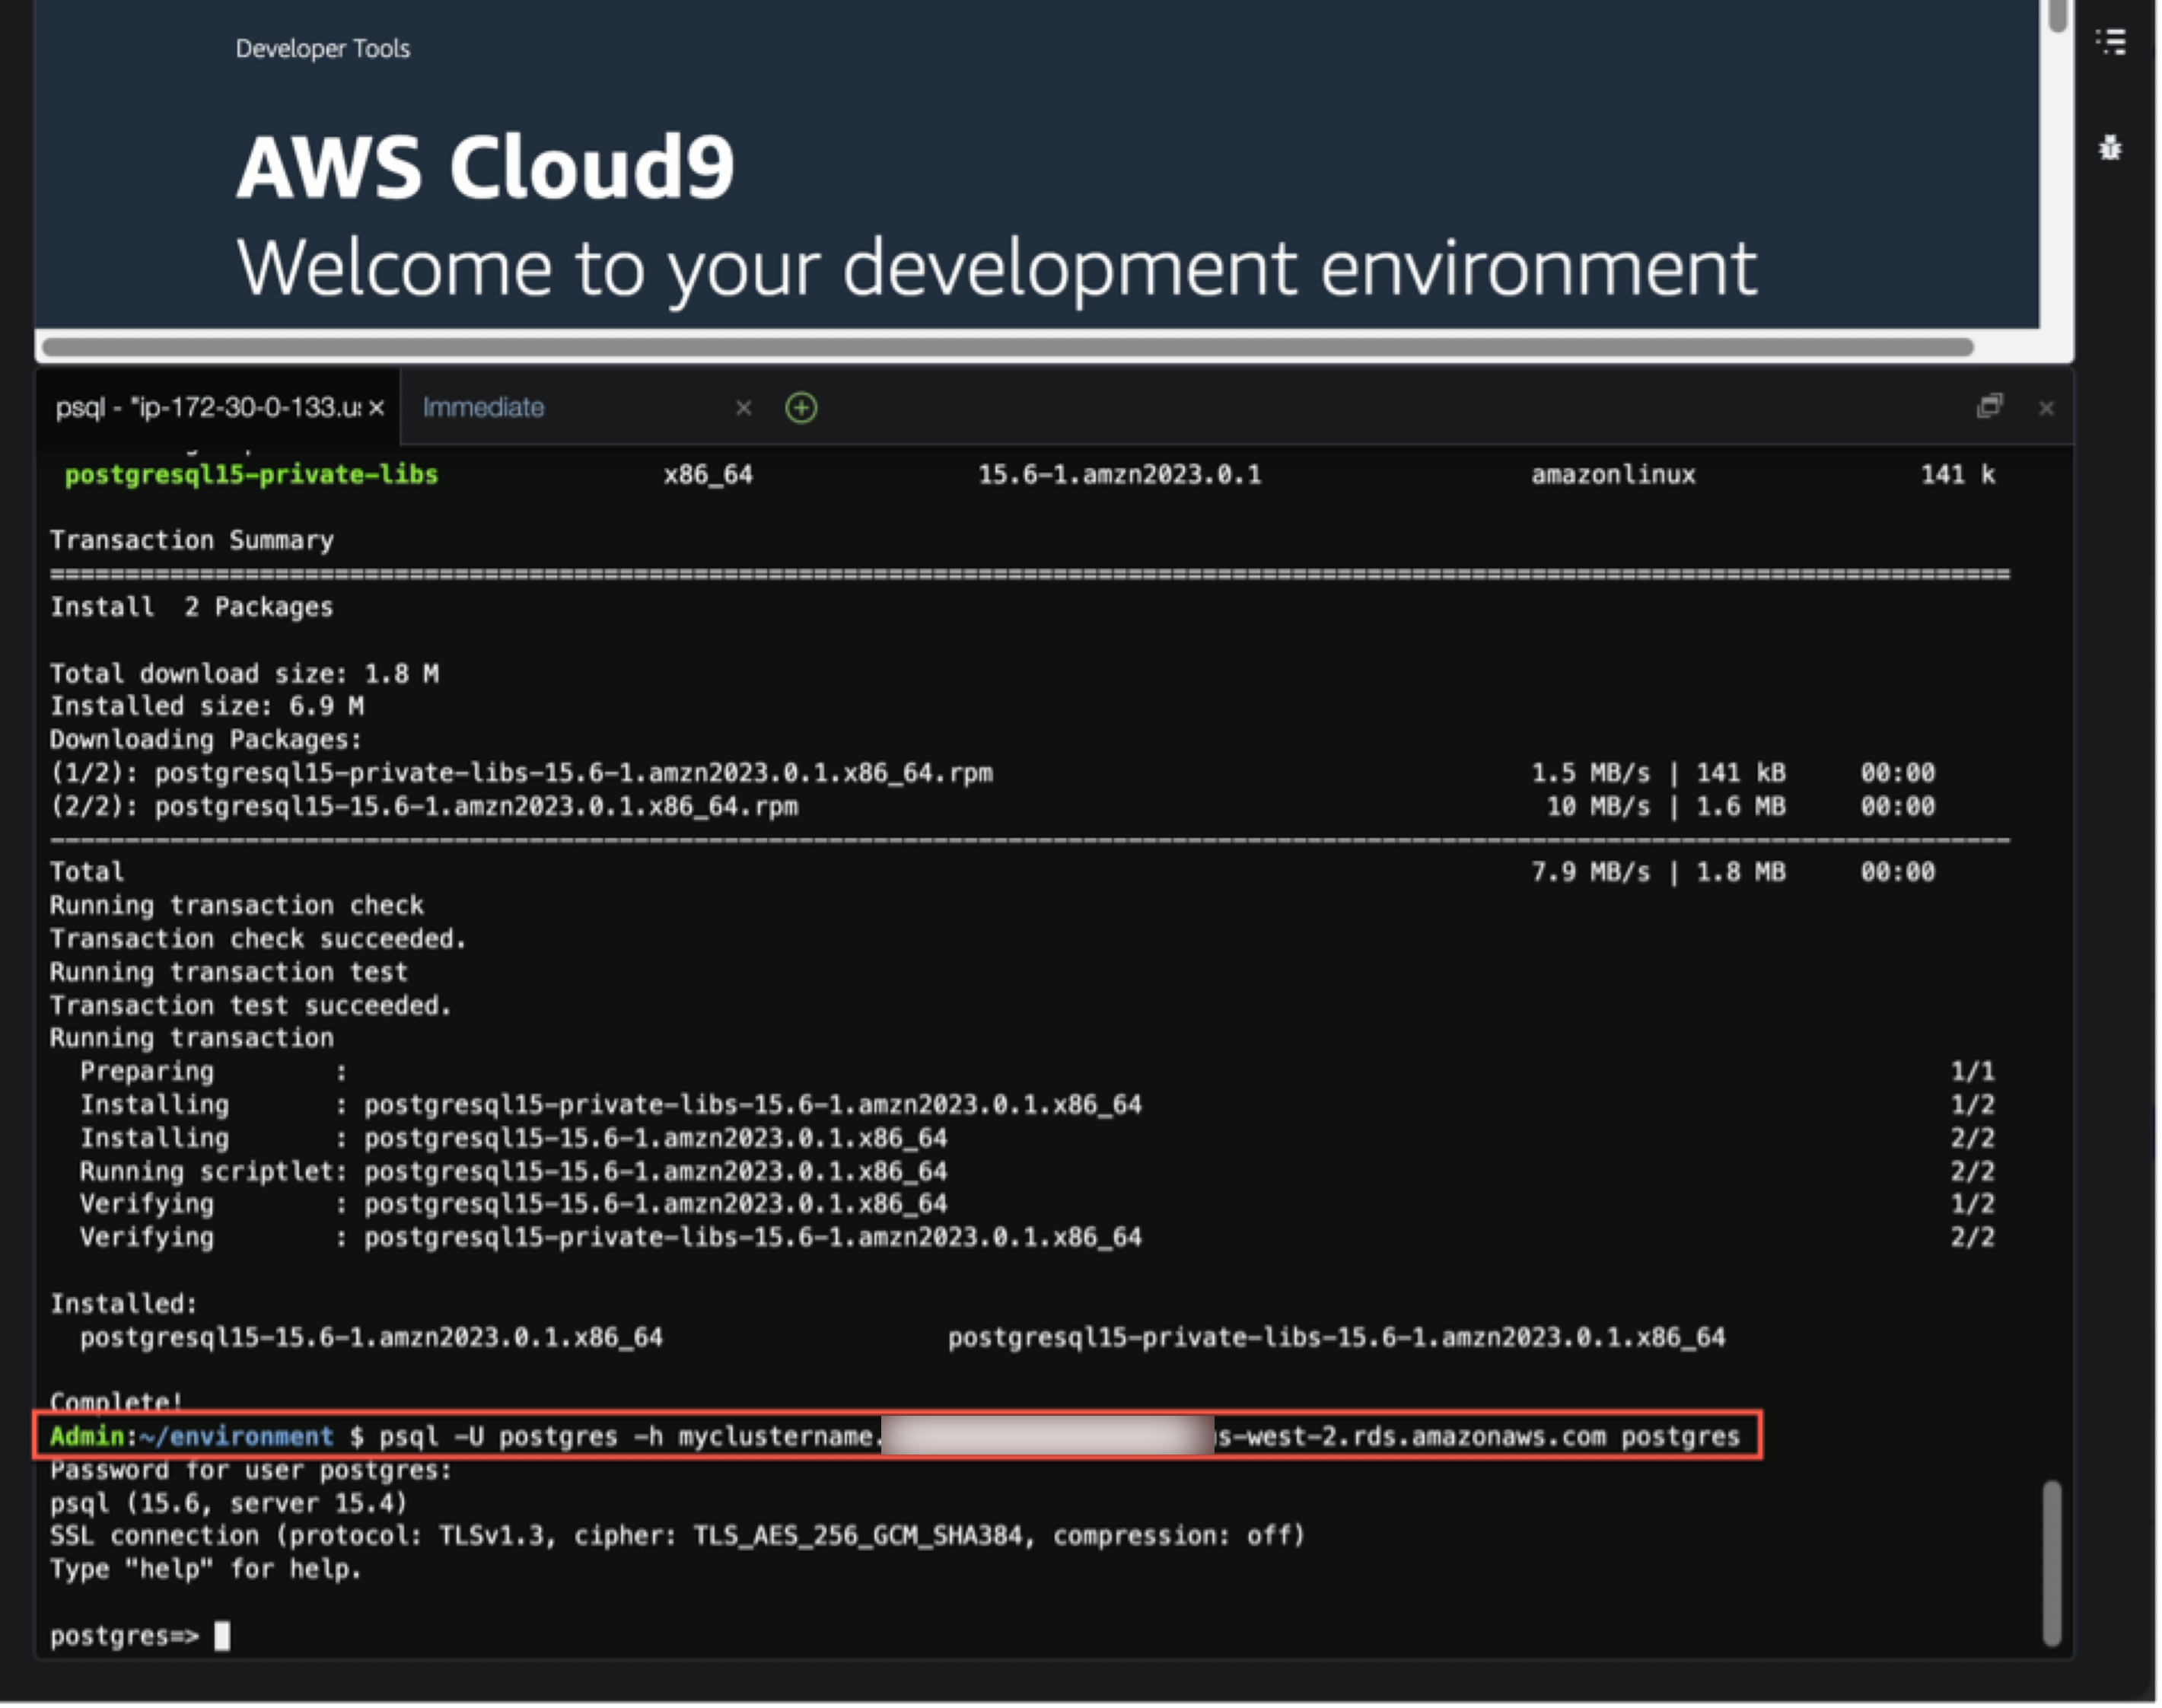
Task: Click the 'SSL connection' protocol line
Action: (x=678, y=1536)
